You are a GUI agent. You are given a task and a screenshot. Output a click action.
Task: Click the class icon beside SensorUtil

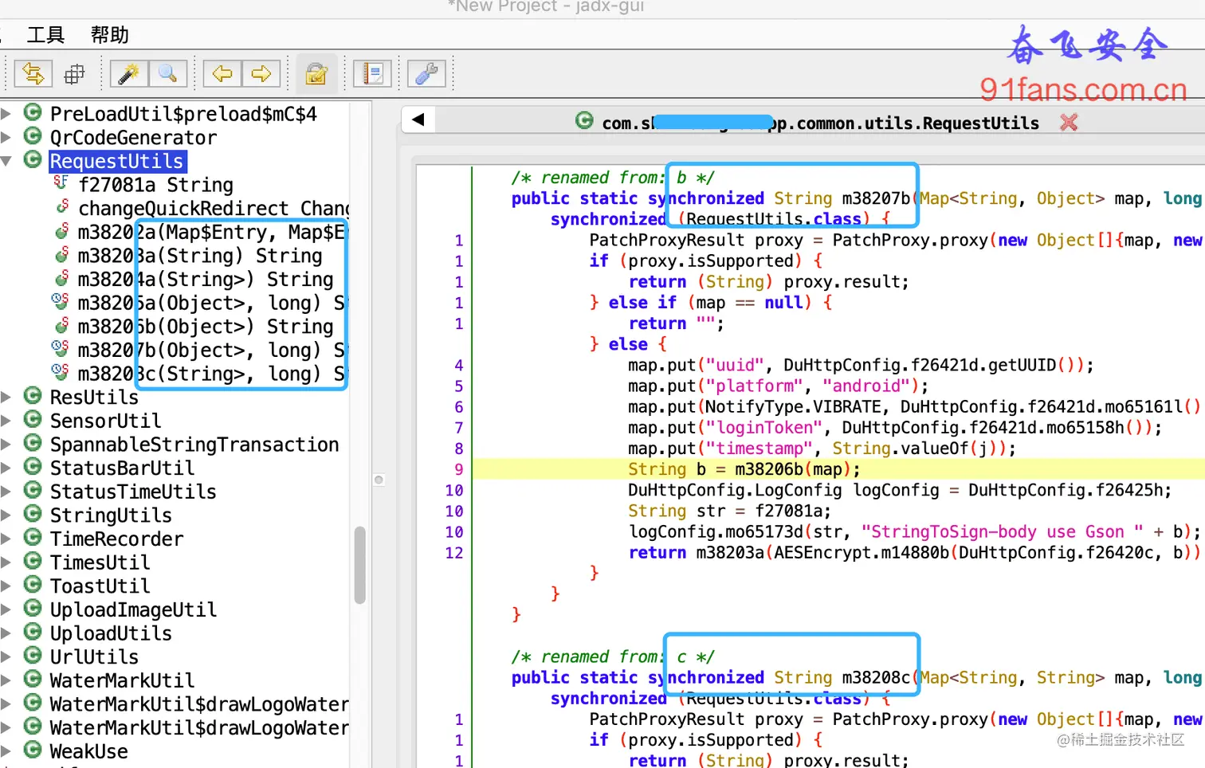[x=33, y=419]
